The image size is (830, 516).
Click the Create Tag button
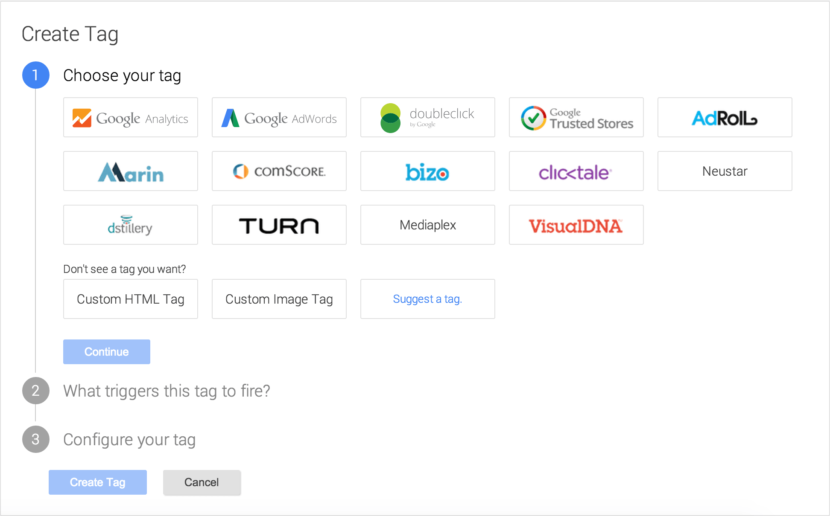coord(97,482)
